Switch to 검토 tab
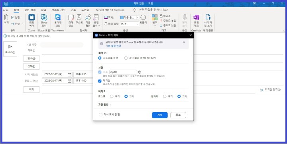Viewport: 287px width, 144px height. [x=73, y=10]
